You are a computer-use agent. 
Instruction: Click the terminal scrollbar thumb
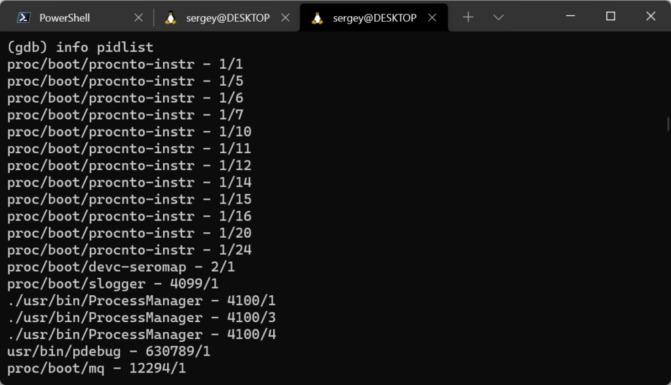pos(667,124)
